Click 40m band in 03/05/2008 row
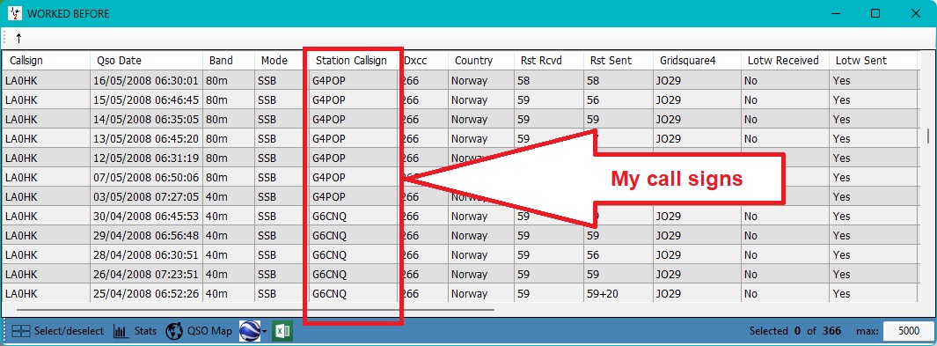 point(230,196)
